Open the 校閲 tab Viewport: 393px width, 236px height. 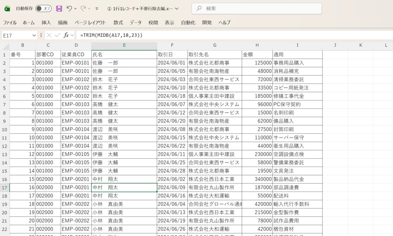point(153,23)
